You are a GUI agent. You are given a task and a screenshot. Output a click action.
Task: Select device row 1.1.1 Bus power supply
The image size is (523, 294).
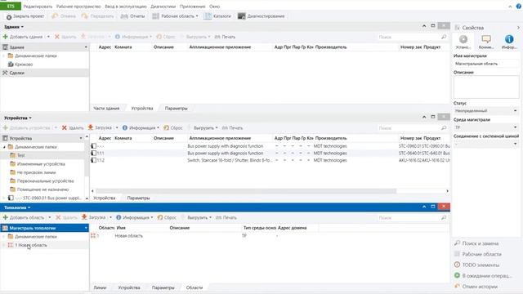tap(270, 154)
